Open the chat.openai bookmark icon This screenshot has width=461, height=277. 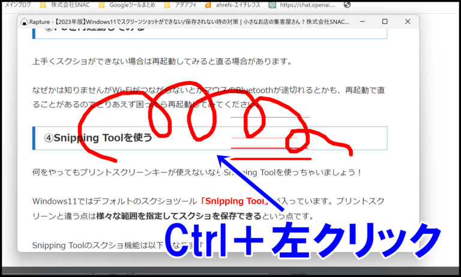[x=273, y=4]
